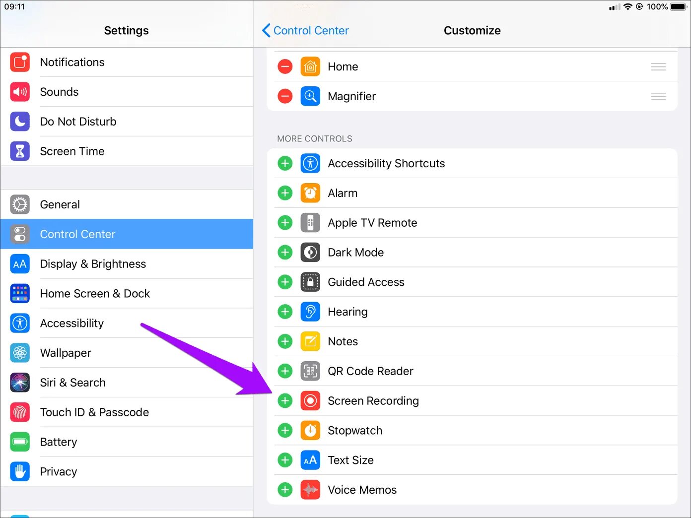Remove Magnifier using red minus button

tap(285, 96)
